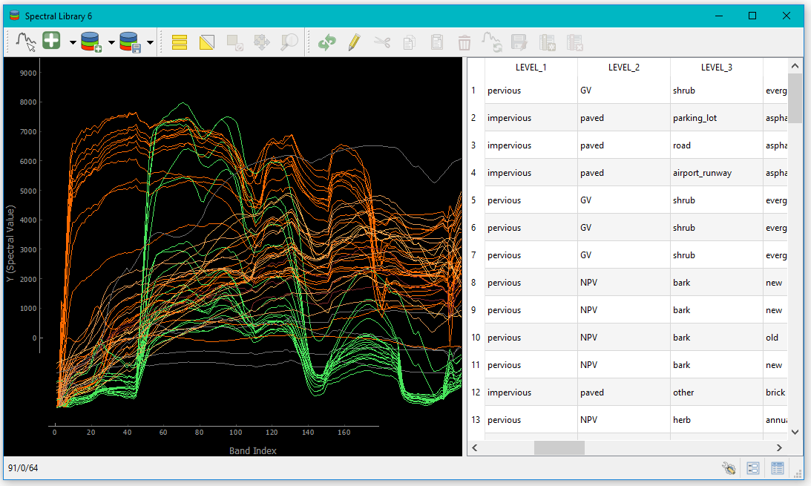Invert selection with the diagonal square icon
This screenshot has height=486, width=811.
point(206,42)
